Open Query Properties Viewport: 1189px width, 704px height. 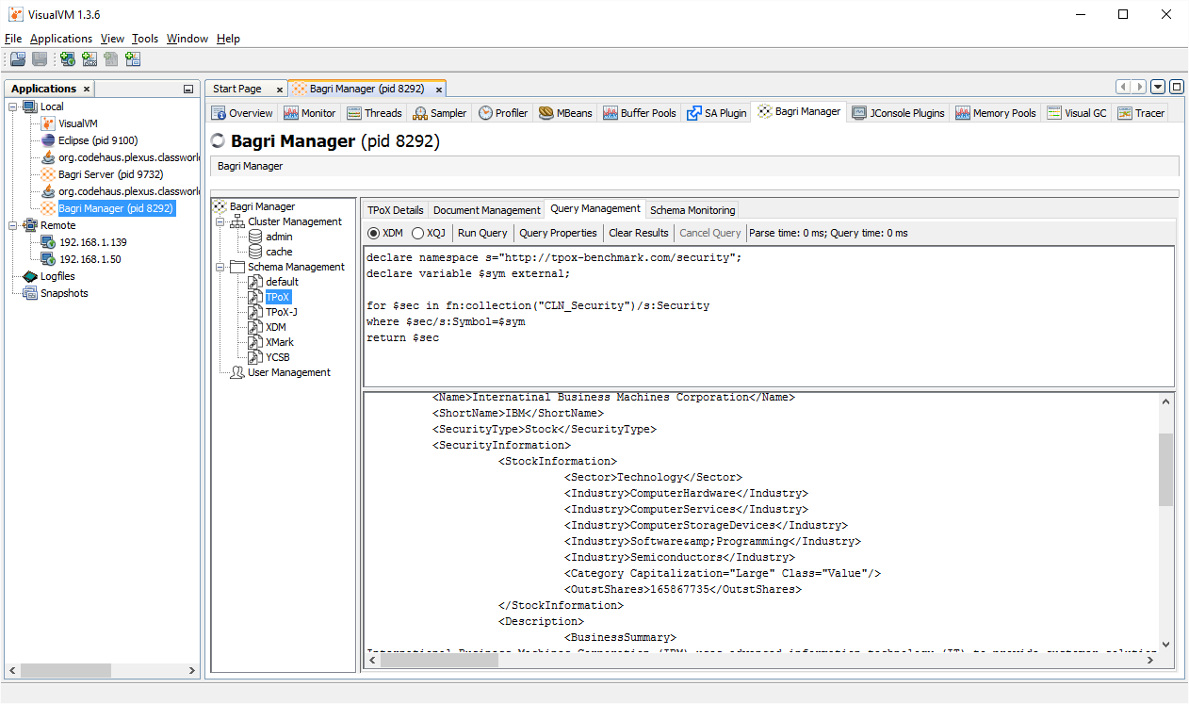click(x=558, y=233)
